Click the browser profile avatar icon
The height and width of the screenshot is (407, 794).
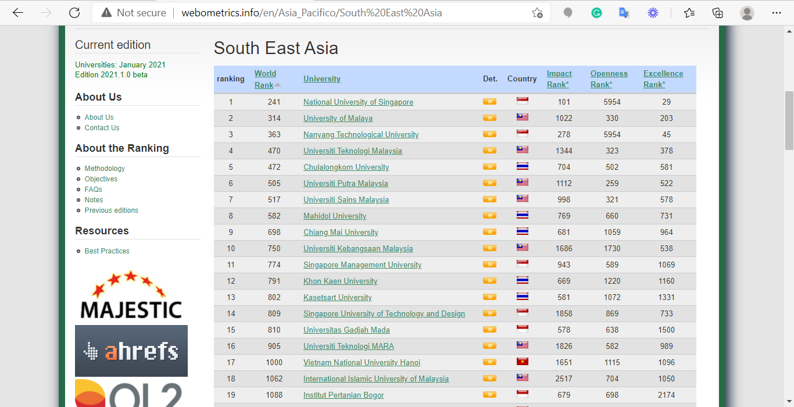point(747,12)
